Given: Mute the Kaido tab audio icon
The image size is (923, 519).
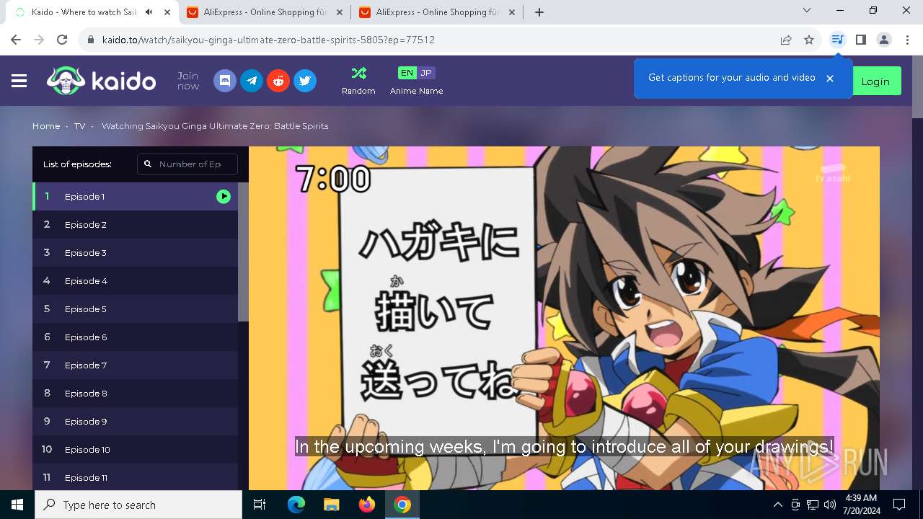Looking at the screenshot, I should pos(149,12).
